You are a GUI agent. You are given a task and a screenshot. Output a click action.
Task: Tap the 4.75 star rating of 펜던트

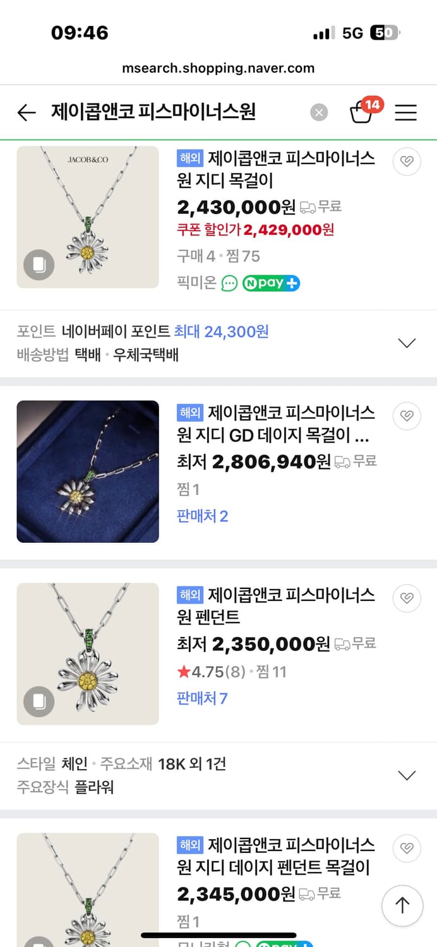[203, 670]
